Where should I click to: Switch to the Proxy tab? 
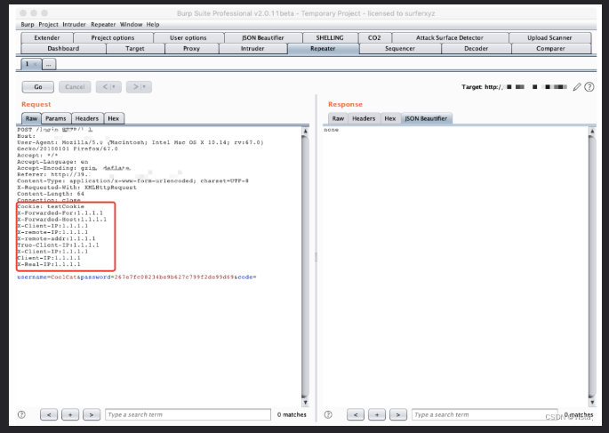pyautogui.click(x=191, y=49)
